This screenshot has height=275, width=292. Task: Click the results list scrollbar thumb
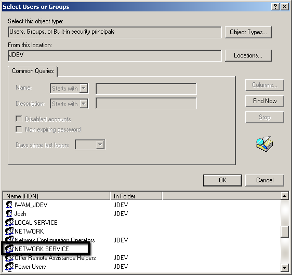pos(285,231)
